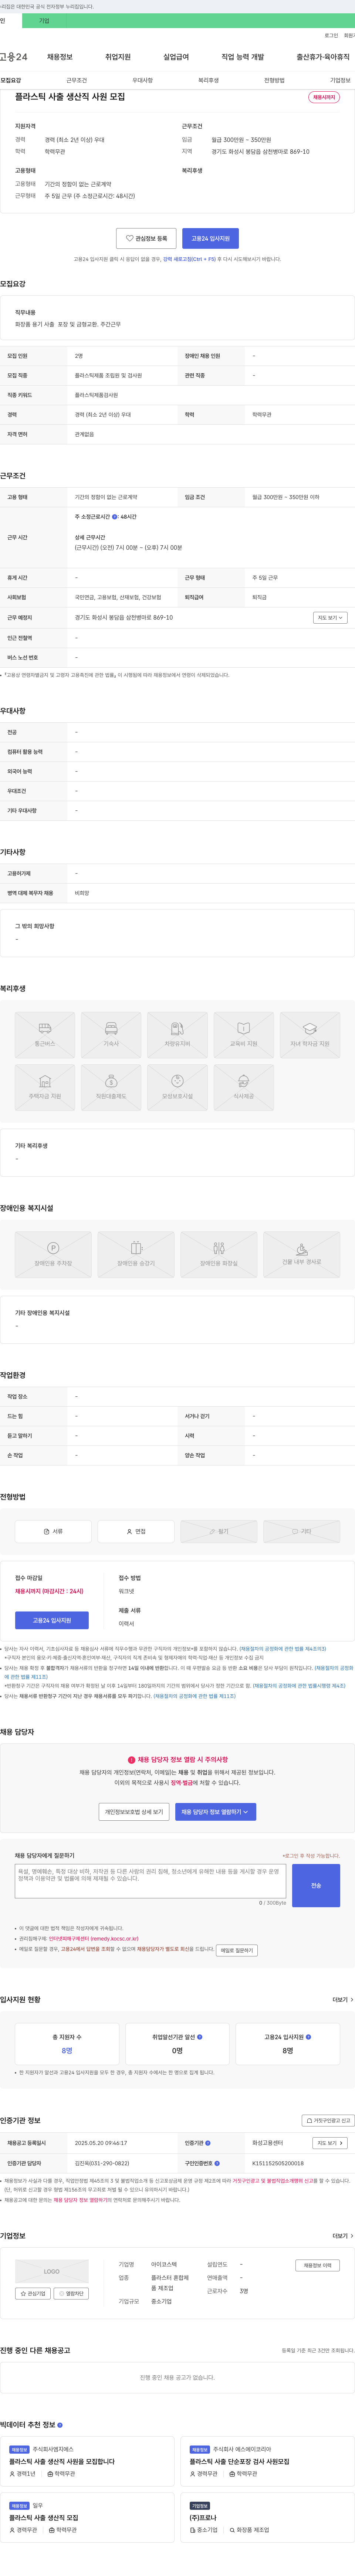Toggle 관심정보 등록 heart button

point(146,238)
